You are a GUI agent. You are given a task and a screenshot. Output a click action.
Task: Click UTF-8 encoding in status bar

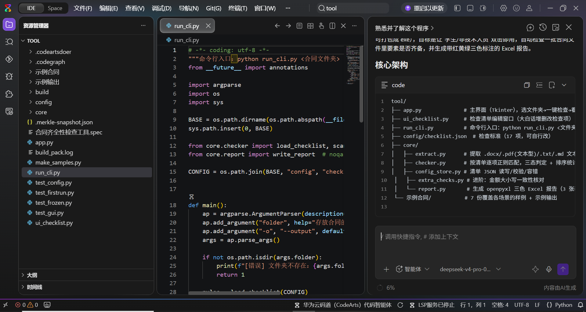click(x=521, y=305)
